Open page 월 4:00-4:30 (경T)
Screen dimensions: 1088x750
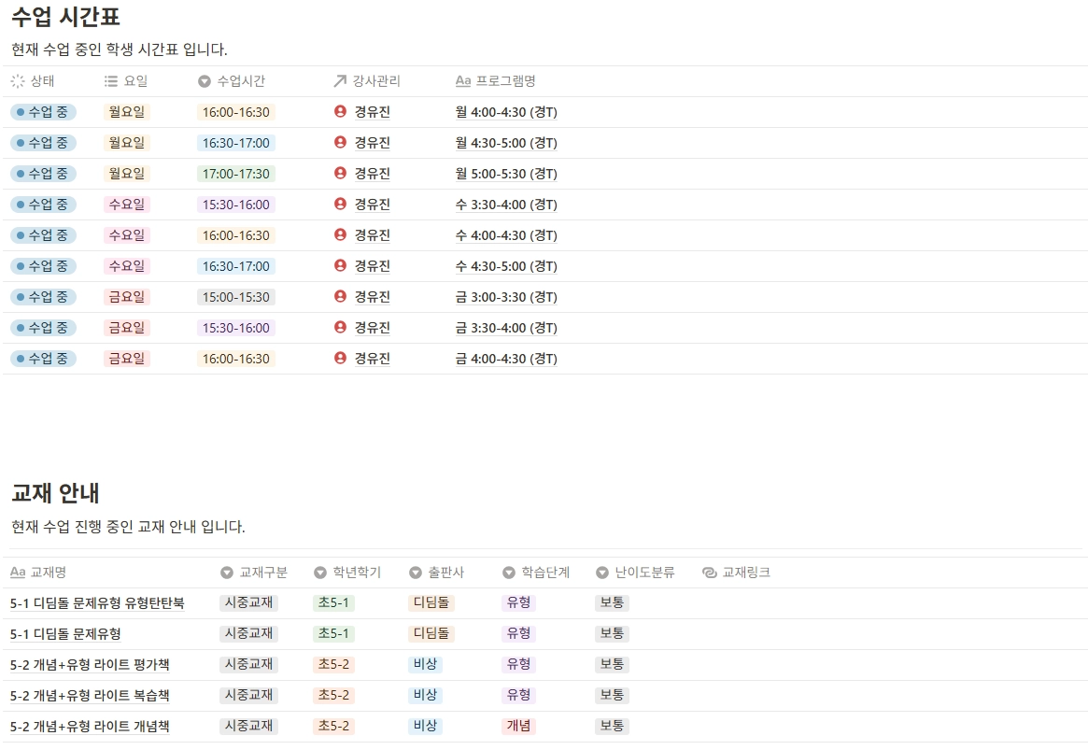pos(506,112)
